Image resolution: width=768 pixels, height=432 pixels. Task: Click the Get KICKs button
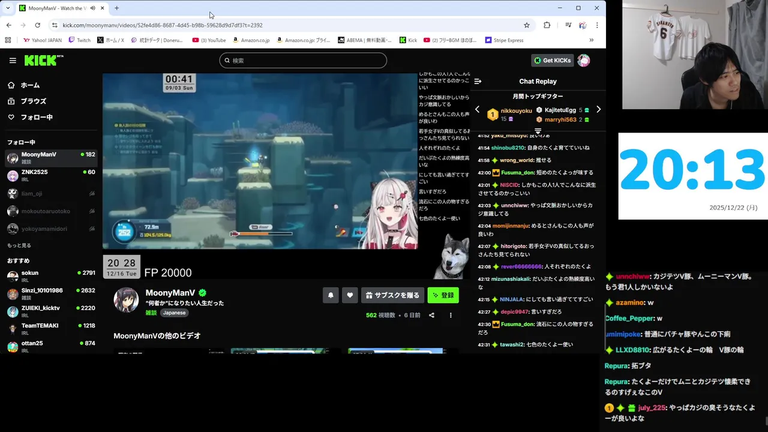(x=553, y=61)
